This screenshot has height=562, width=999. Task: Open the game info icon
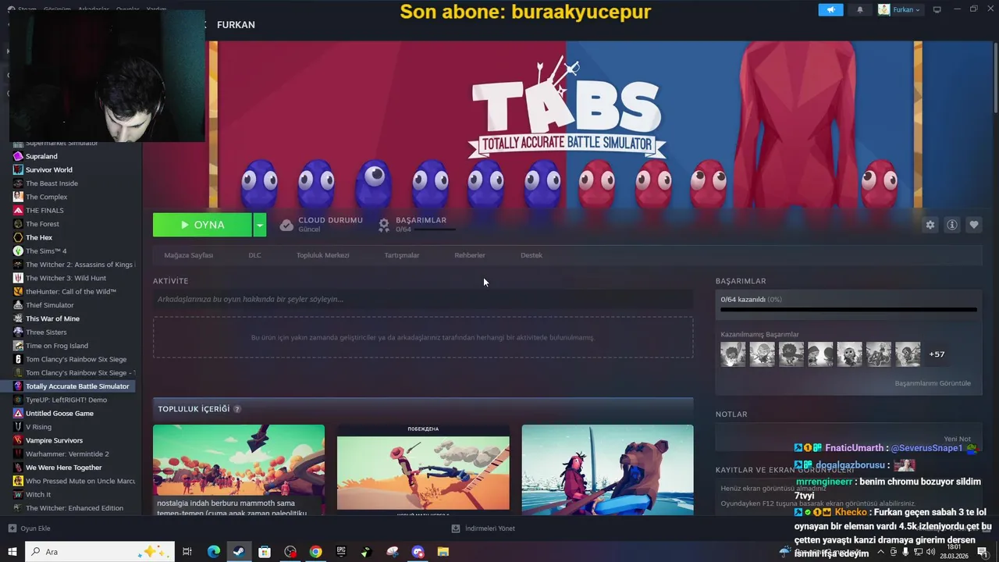(952, 225)
